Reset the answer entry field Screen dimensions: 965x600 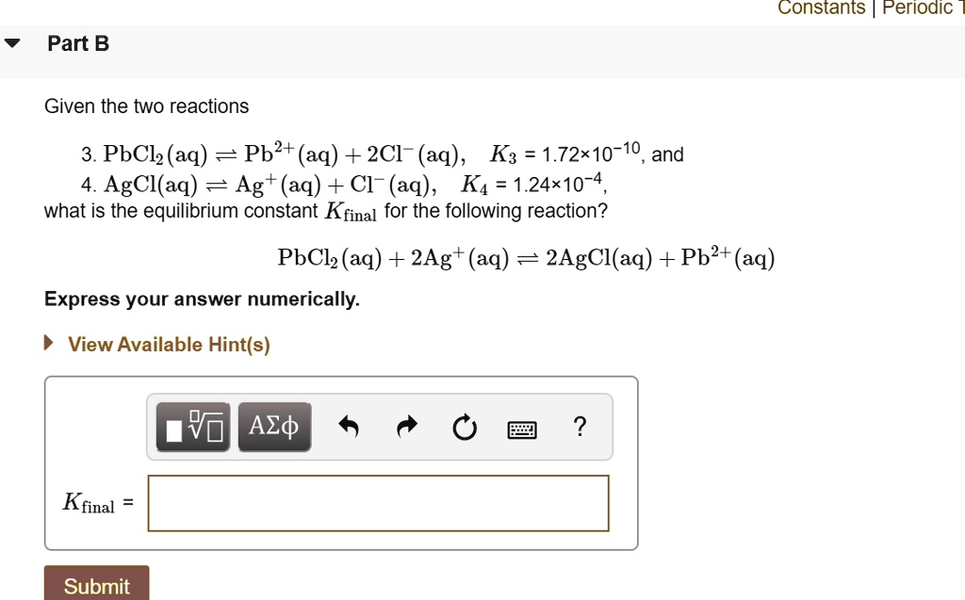coord(464,426)
